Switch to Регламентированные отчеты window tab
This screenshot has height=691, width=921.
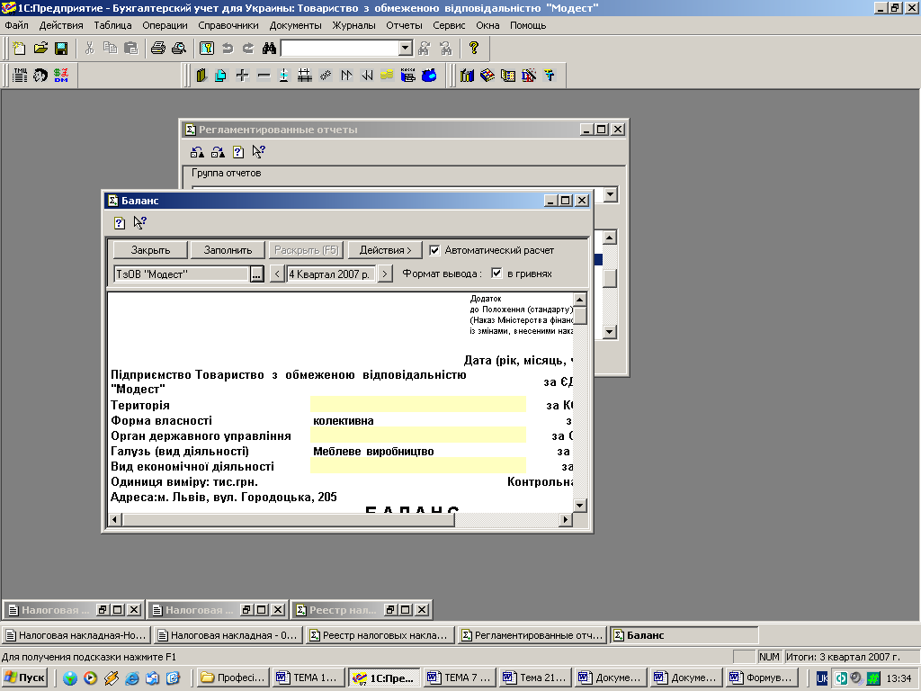click(x=532, y=635)
